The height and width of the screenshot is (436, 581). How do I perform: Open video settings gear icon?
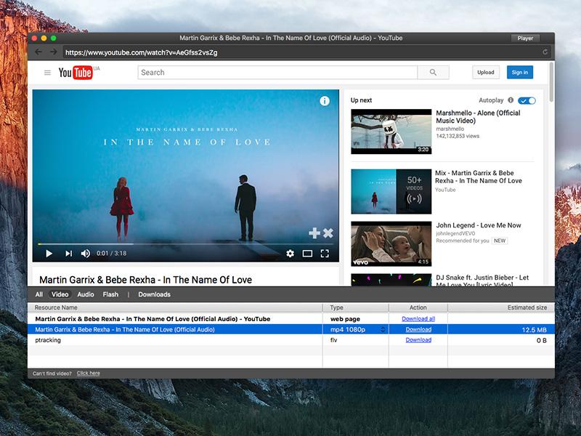click(x=290, y=254)
